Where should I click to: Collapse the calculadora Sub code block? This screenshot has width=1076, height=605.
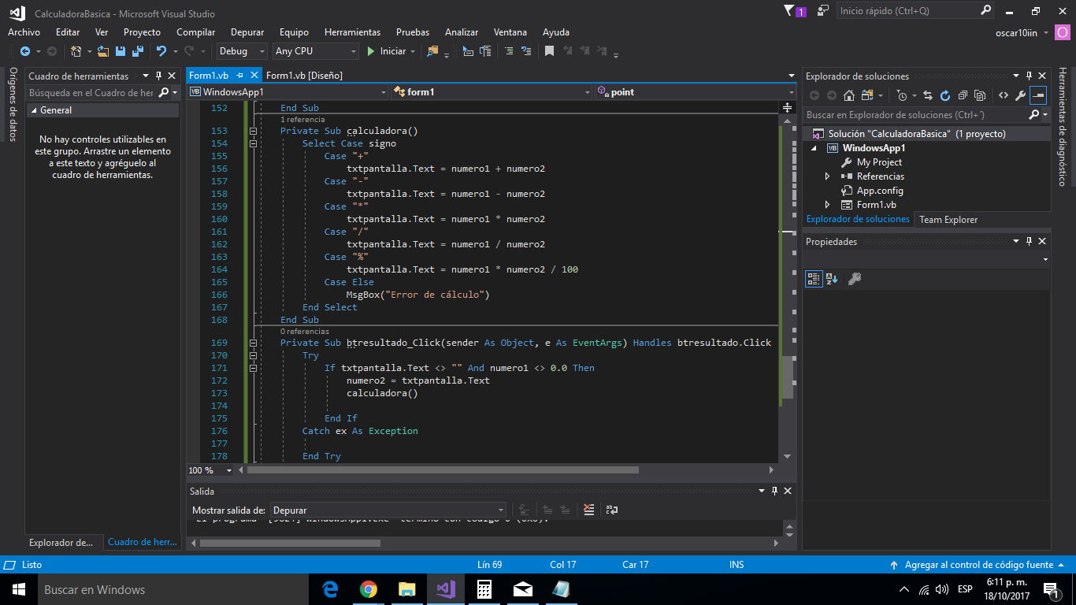tap(253, 132)
